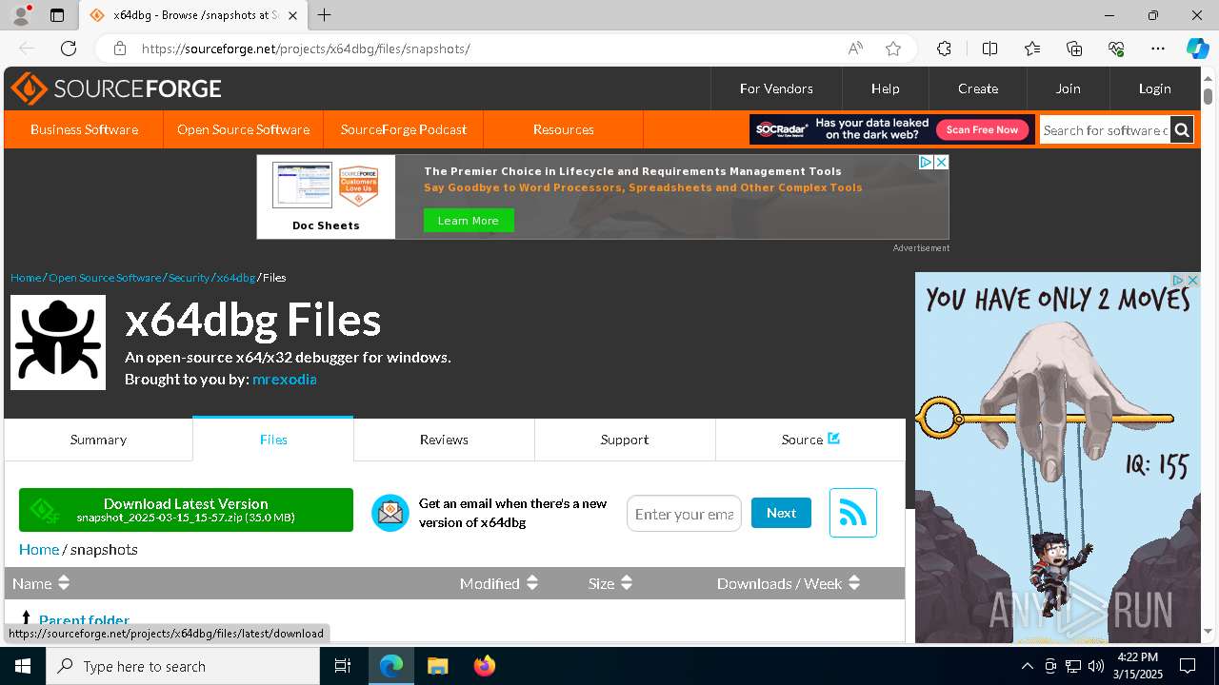Click For Vendors in header
Screen dimensions: 1219x685
click(776, 88)
